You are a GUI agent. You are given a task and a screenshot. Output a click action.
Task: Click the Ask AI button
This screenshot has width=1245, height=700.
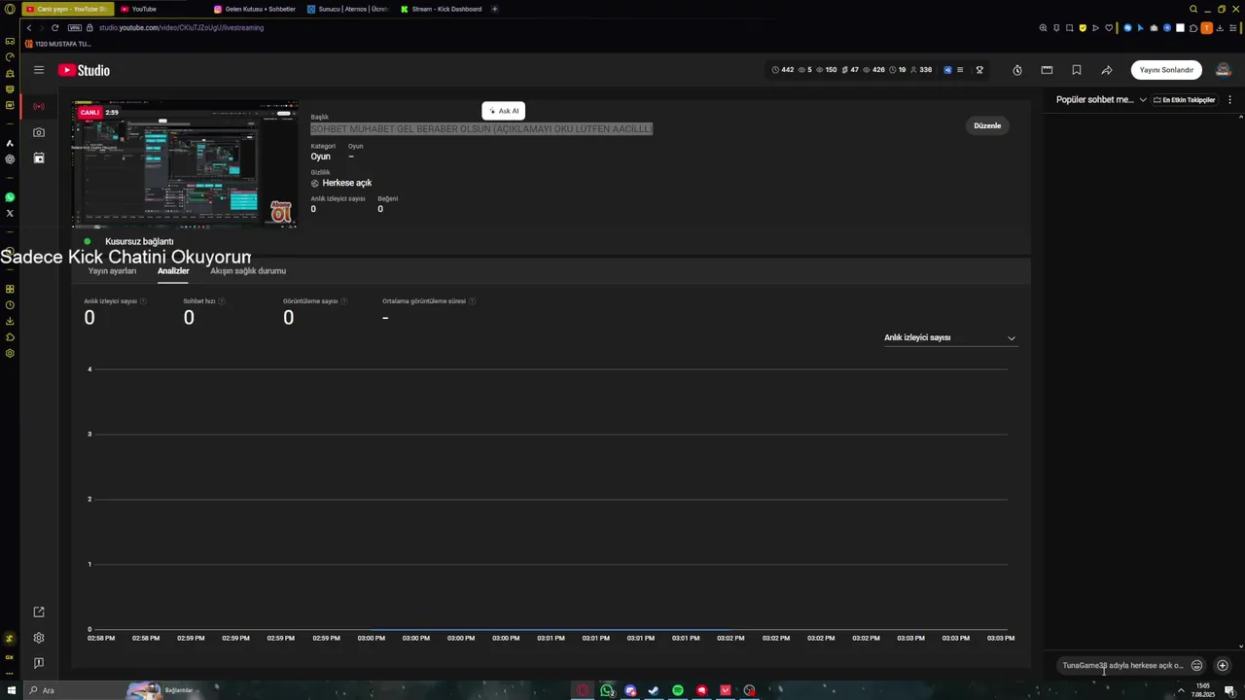coord(504,111)
